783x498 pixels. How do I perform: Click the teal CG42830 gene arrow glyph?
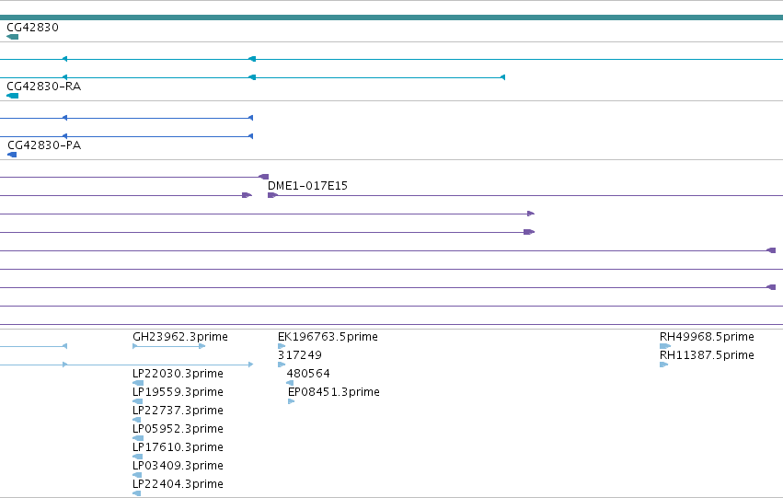(13, 37)
